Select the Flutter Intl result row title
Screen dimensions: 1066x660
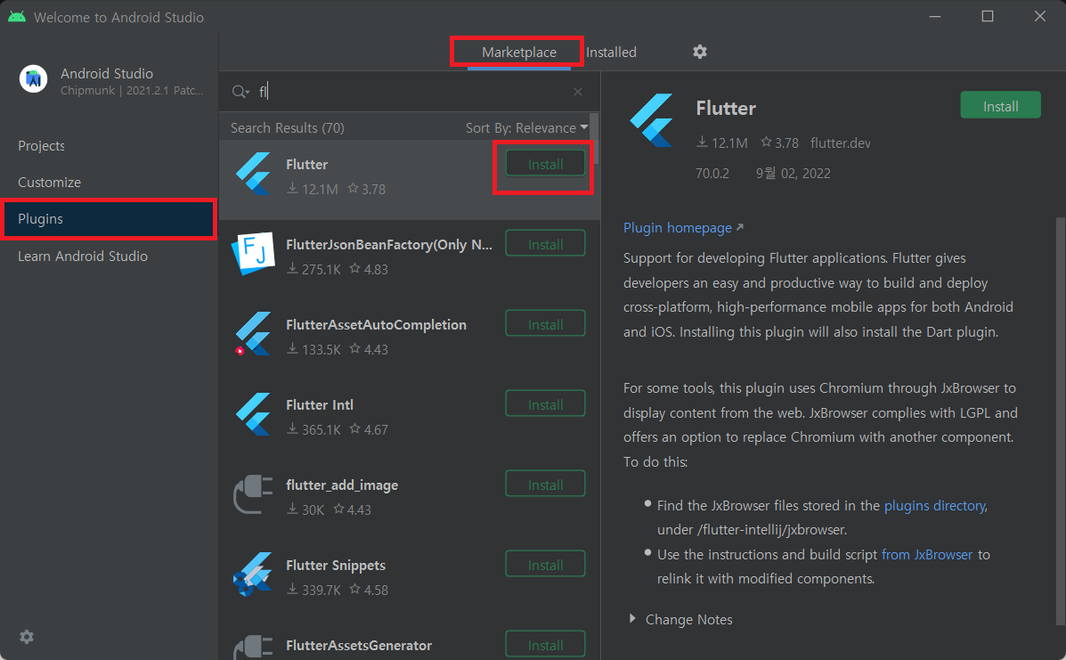(x=320, y=405)
